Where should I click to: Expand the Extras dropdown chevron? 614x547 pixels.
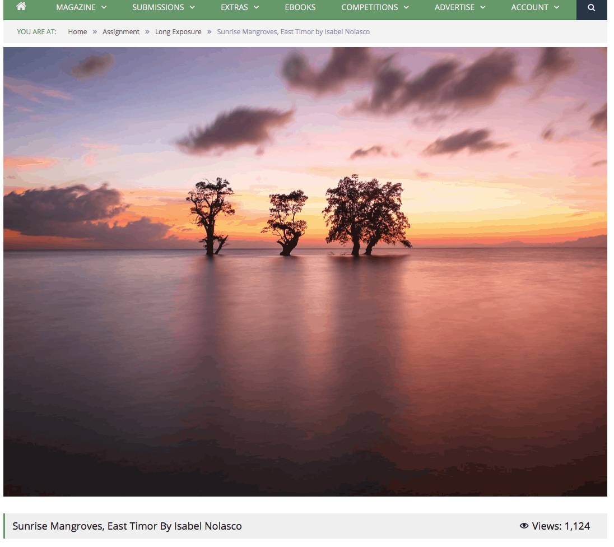[x=257, y=7]
